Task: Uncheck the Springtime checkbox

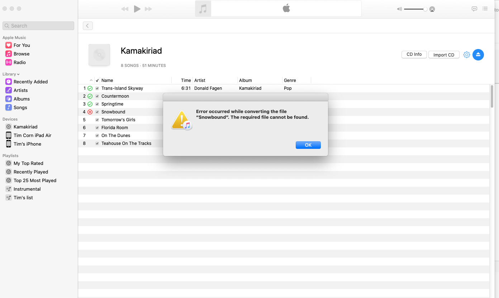Action: [97, 104]
